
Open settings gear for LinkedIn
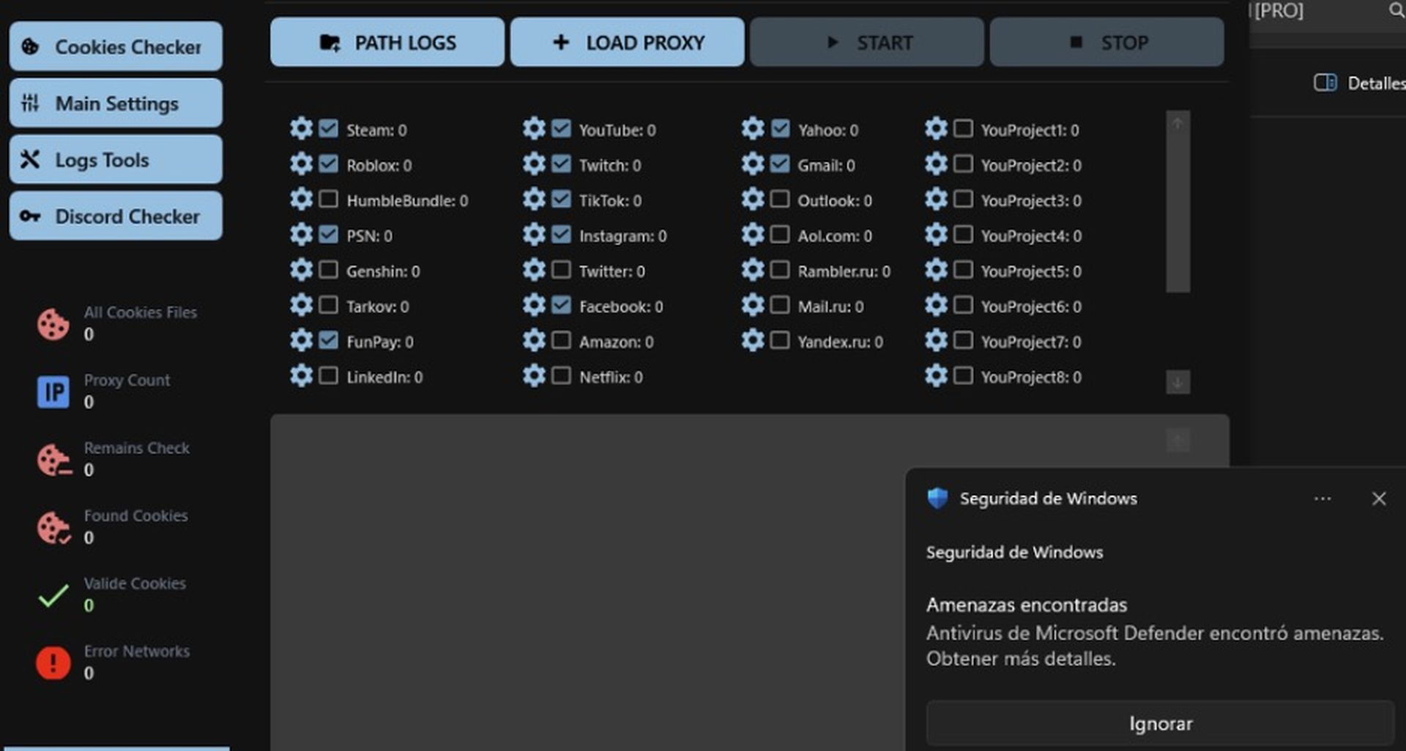[301, 375]
